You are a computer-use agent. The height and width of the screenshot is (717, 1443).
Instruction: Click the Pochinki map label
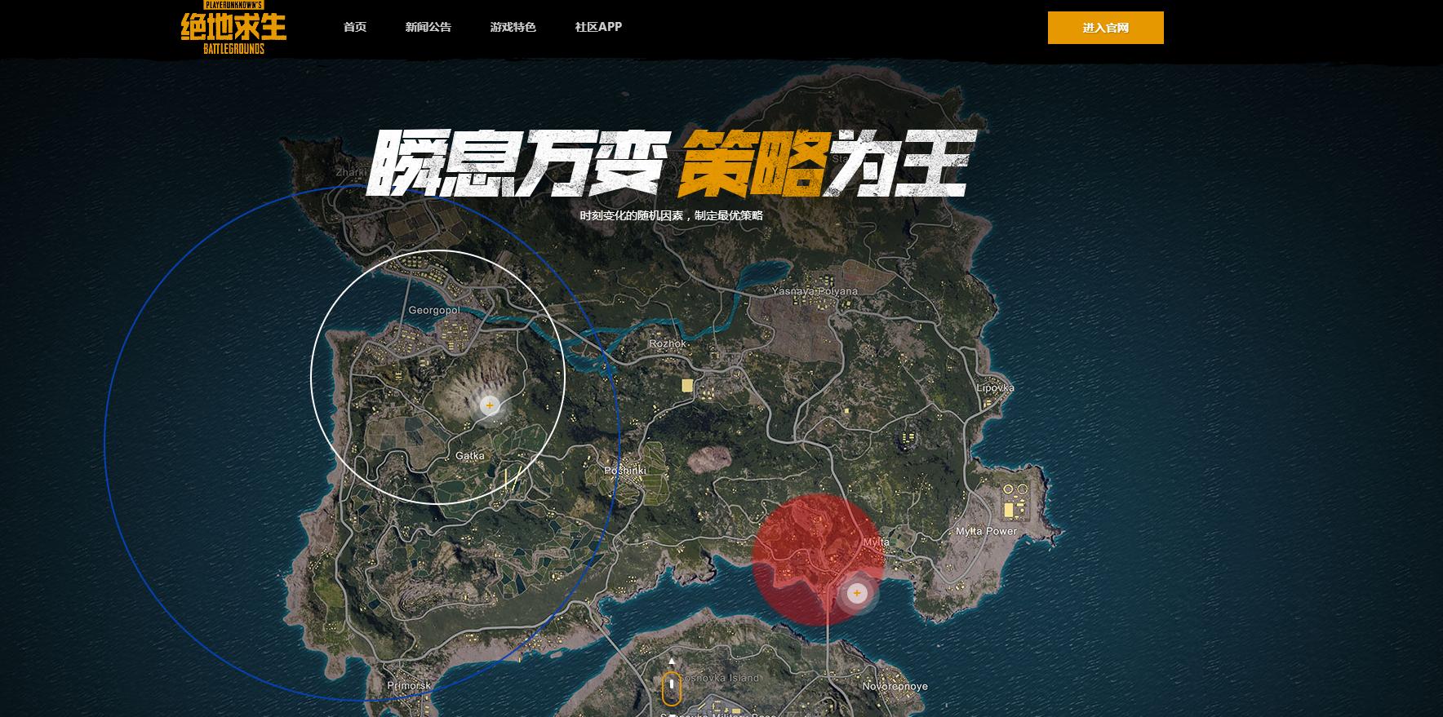point(625,471)
